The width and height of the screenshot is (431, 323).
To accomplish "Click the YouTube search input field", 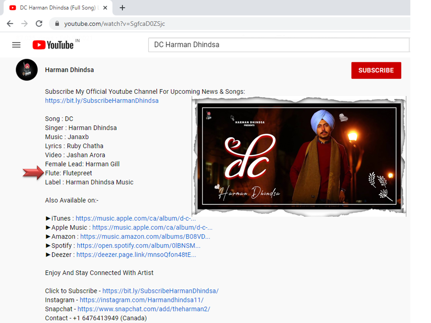I will (x=278, y=45).
